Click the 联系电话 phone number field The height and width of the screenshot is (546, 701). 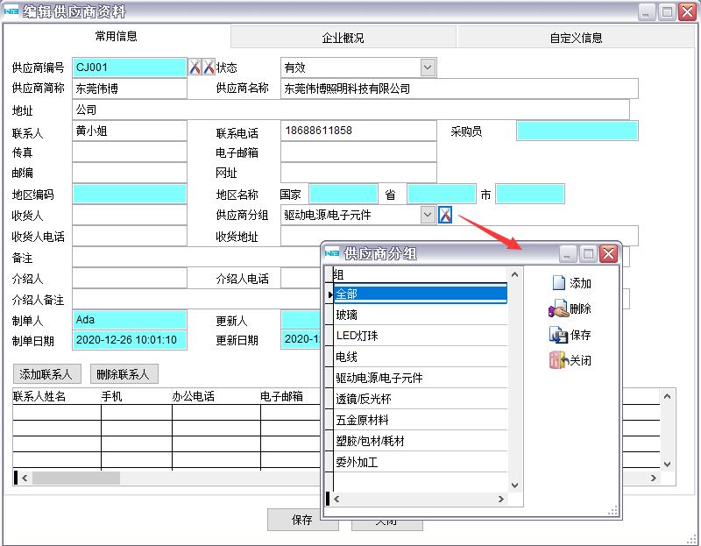[358, 131]
